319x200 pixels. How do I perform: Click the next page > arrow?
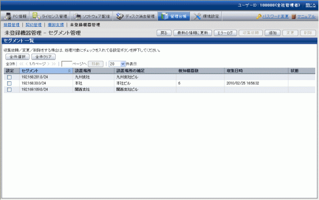49,64
